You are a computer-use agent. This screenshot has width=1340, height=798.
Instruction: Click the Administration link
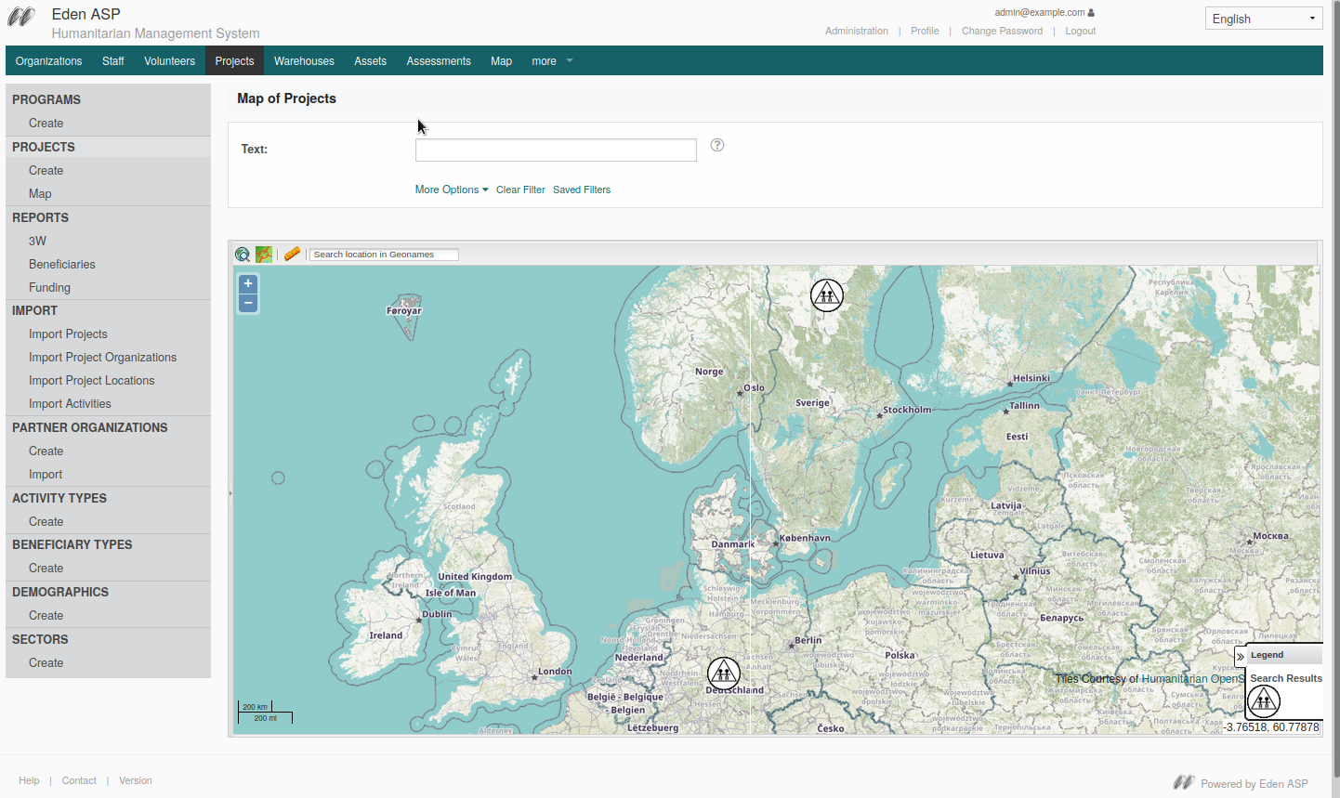coord(857,31)
